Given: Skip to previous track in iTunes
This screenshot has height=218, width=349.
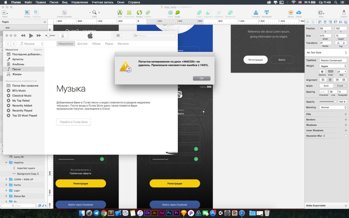Looking at the screenshot, I should [23, 35].
